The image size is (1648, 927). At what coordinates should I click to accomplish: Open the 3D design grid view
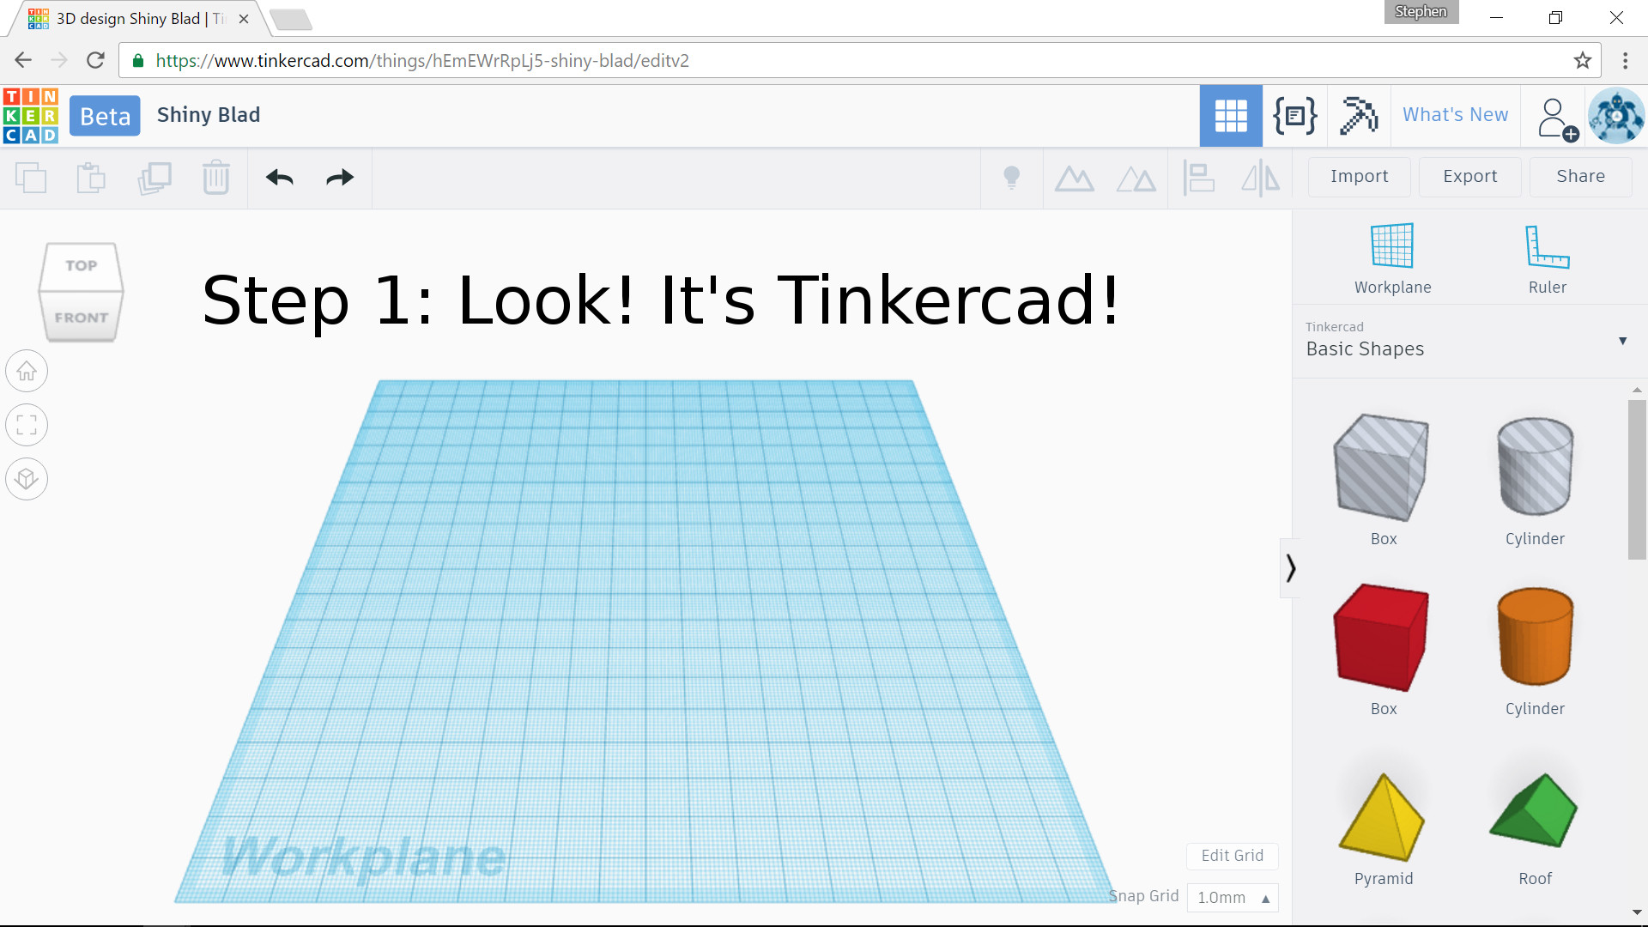point(1231,116)
